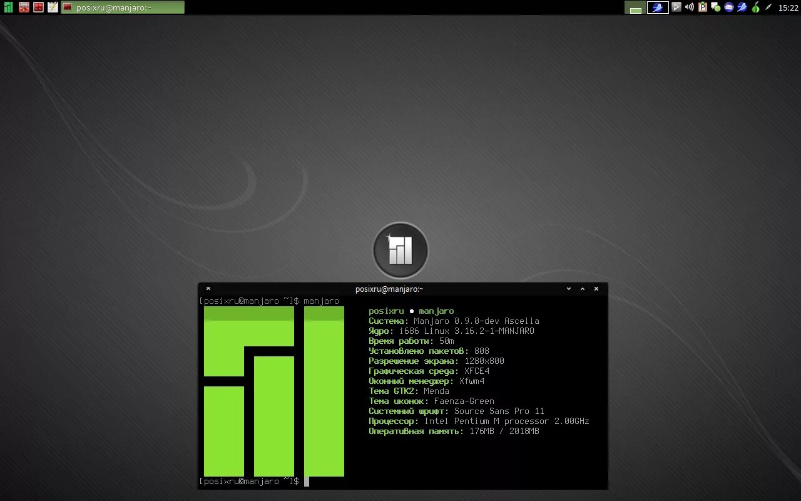Roll down terminal via chevron-down button
The height and width of the screenshot is (501, 801).
point(569,289)
